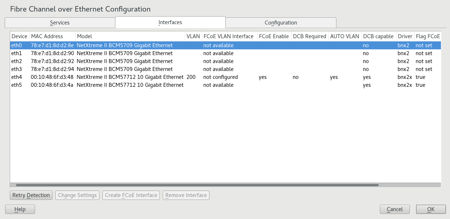Click the Driver column header
Viewport: 450px width, 219px height.
(x=405, y=36)
